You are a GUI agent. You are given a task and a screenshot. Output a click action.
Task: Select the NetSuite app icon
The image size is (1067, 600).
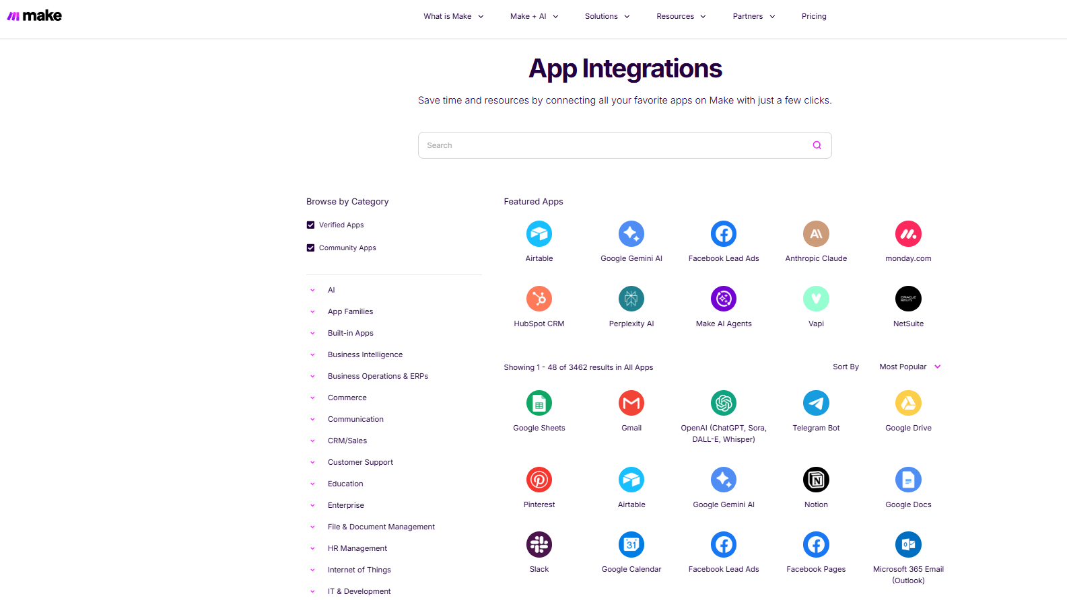point(908,299)
